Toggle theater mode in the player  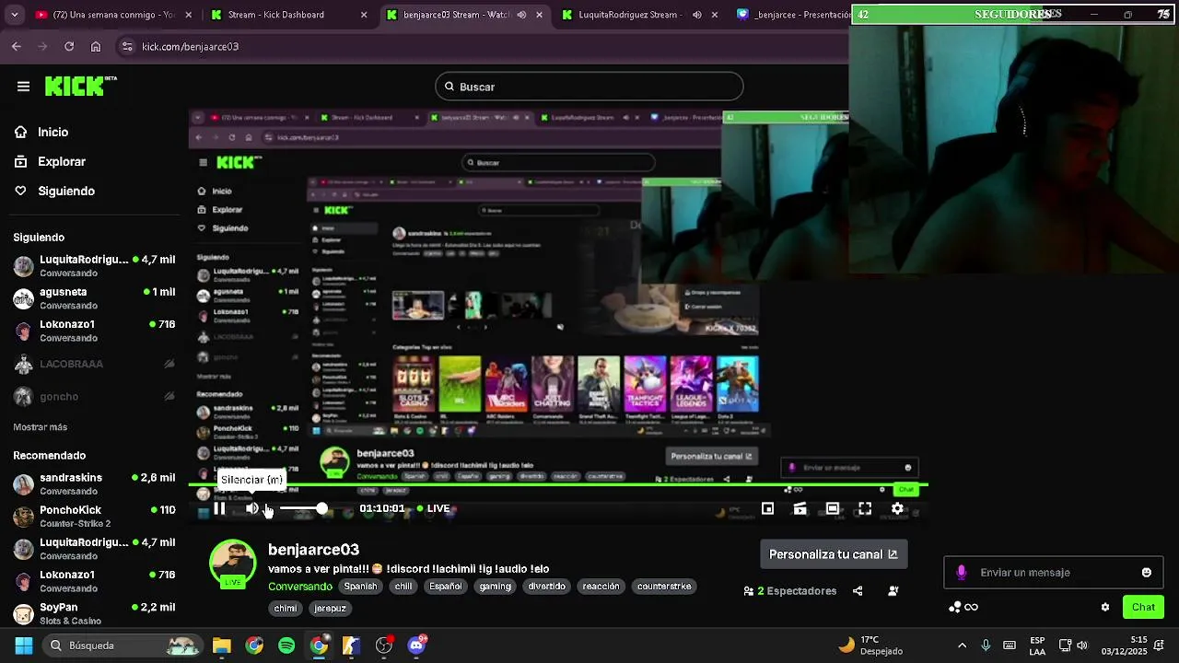point(833,508)
